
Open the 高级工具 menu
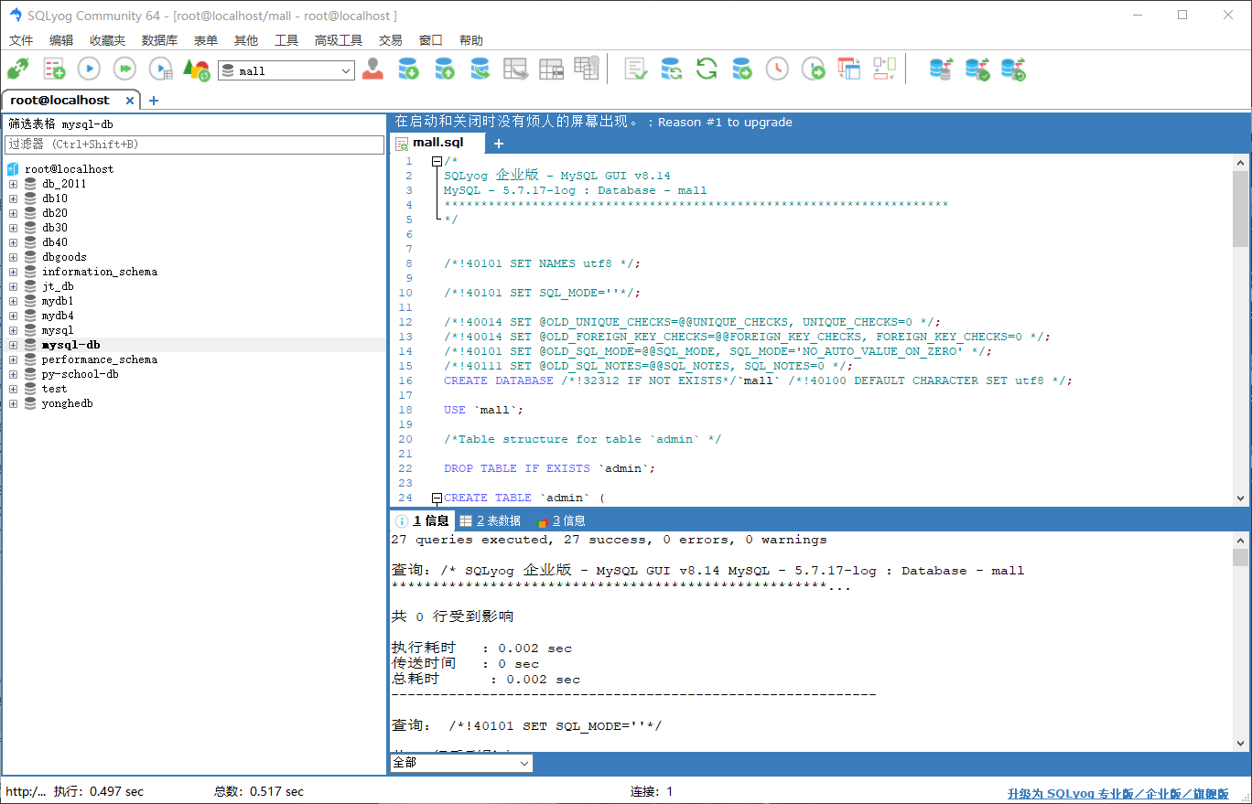coord(339,40)
